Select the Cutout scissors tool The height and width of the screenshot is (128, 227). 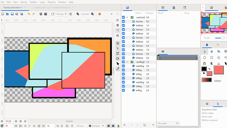click(x=218, y=64)
